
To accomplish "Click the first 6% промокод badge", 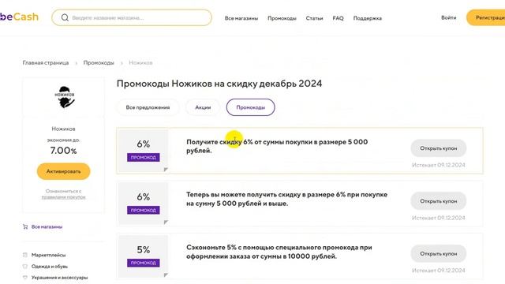I will [x=144, y=157].
